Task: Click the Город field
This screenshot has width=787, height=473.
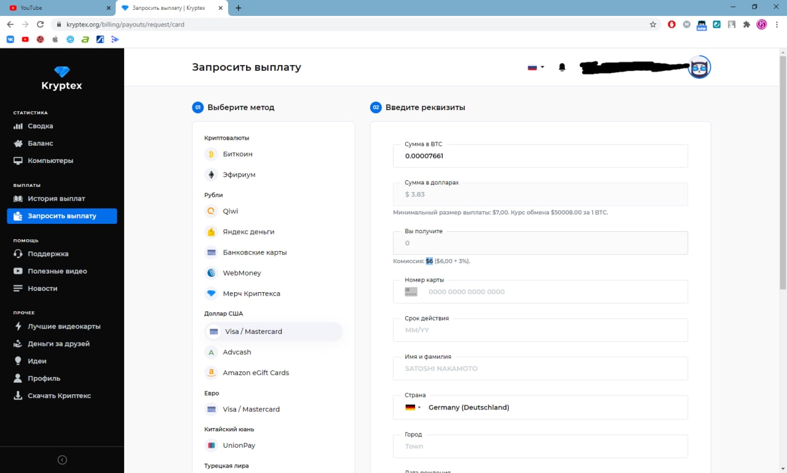Action: coord(540,446)
